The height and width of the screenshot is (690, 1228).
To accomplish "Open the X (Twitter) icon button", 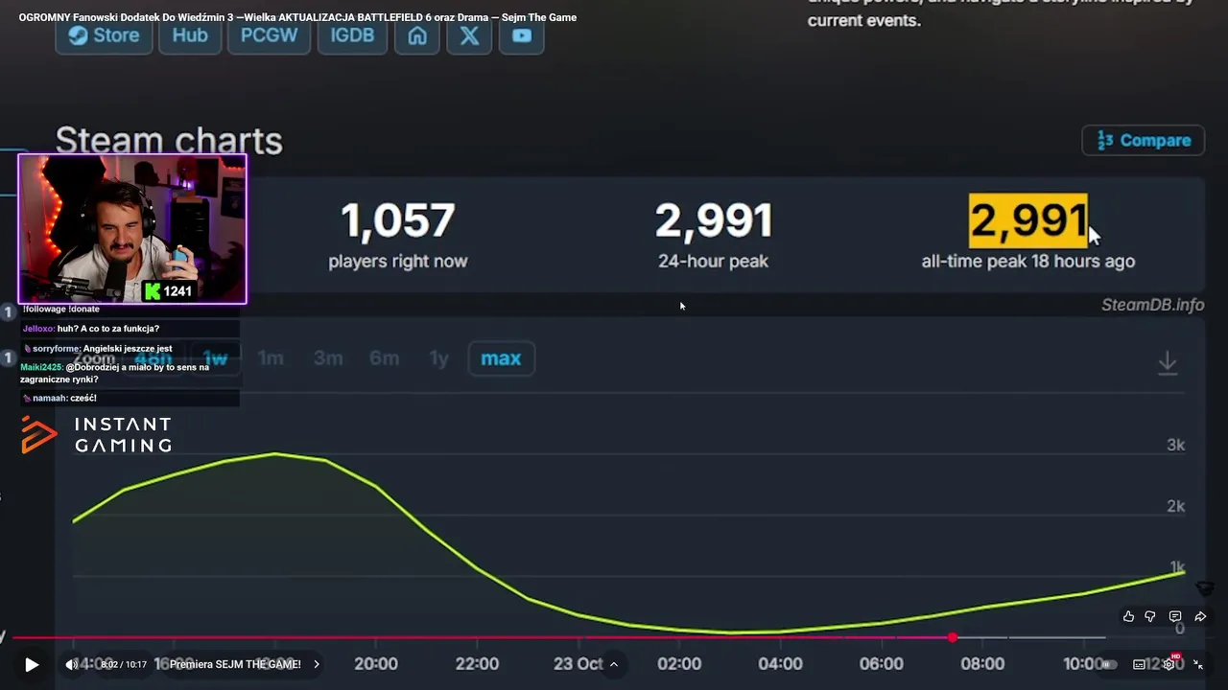I will pyautogui.click(x=469, y=35).
